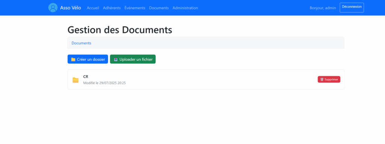
Task: Click the Uploader un fichier button
Action: point(133,59)
